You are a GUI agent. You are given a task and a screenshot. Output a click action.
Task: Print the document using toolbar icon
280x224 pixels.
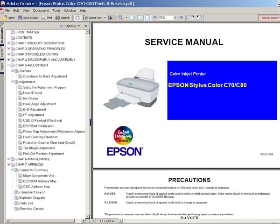[47, 18]
